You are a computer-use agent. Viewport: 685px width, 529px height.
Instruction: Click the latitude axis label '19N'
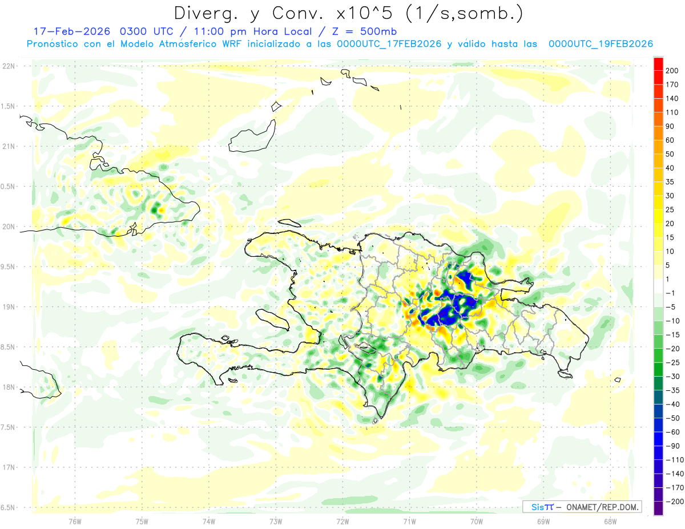tap(9, 307)
